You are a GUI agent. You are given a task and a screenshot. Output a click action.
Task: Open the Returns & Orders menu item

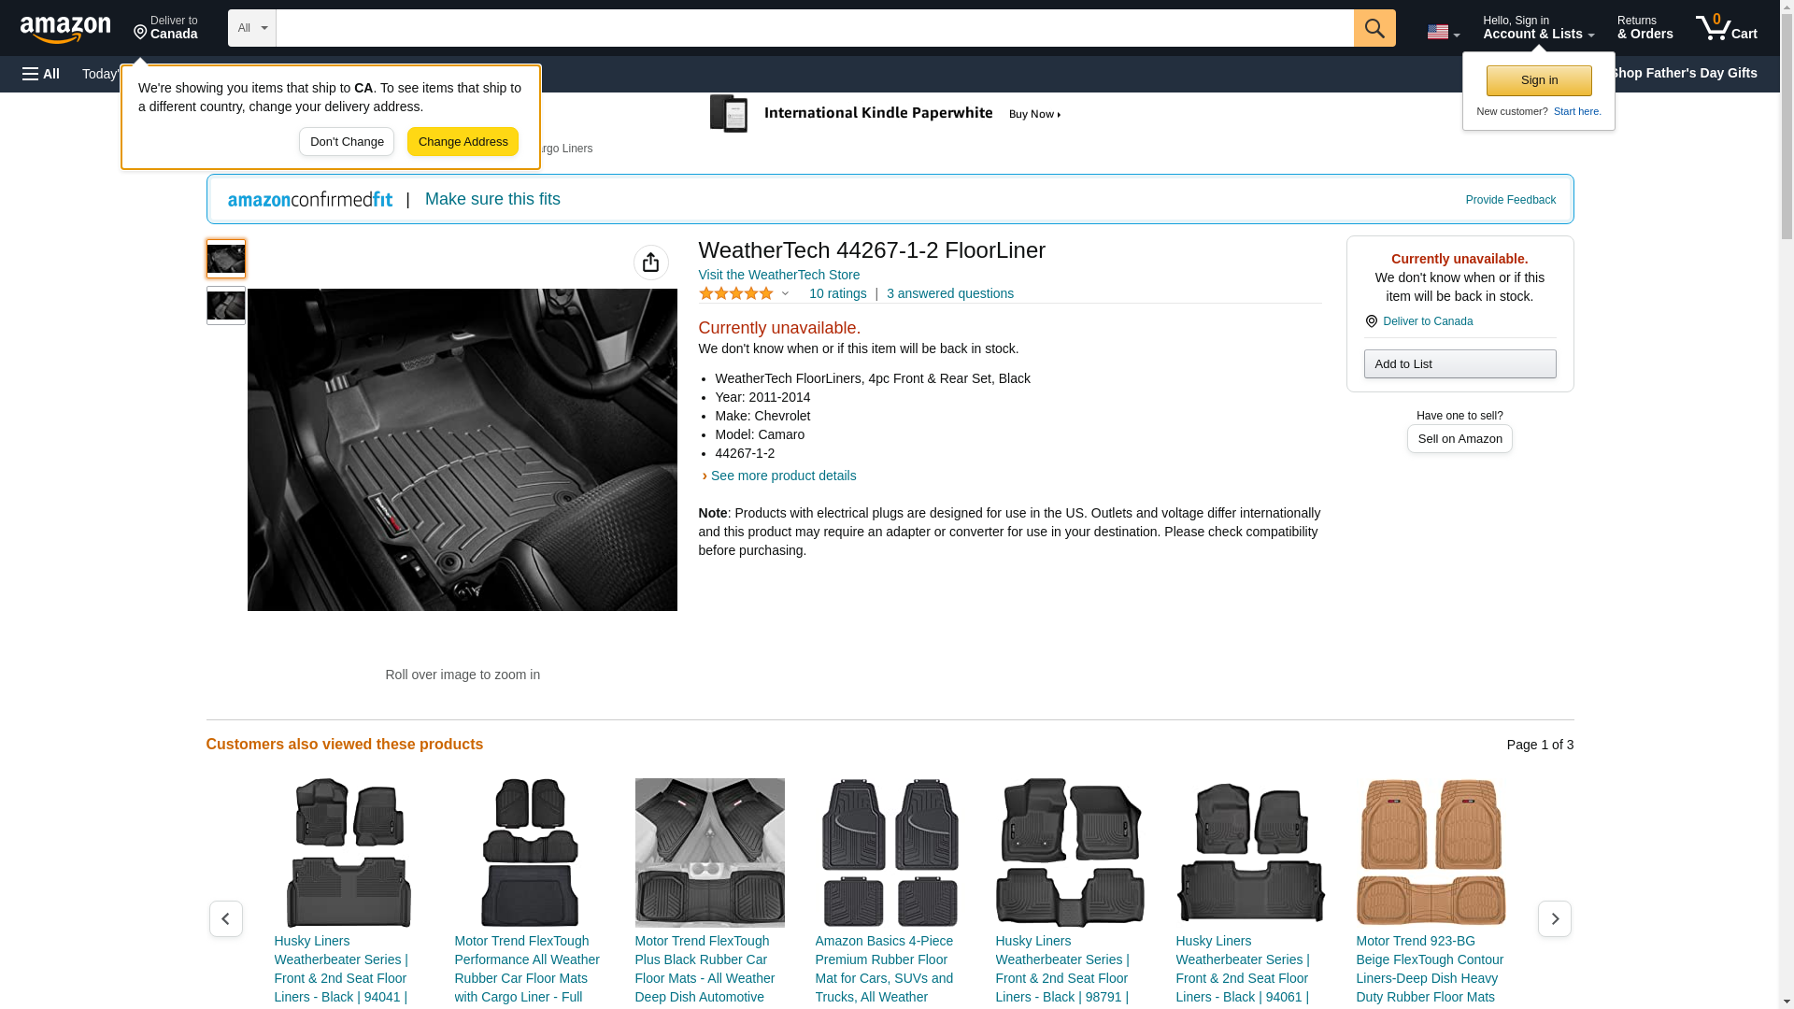[1644, 28]
